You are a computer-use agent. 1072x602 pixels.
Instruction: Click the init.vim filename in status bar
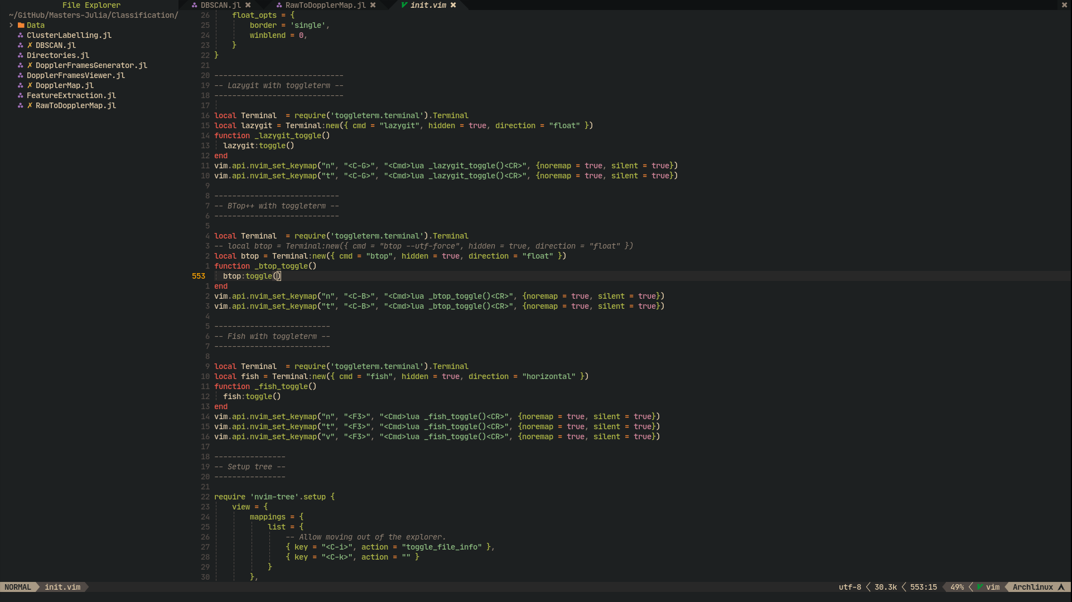(x=62, y=587)
